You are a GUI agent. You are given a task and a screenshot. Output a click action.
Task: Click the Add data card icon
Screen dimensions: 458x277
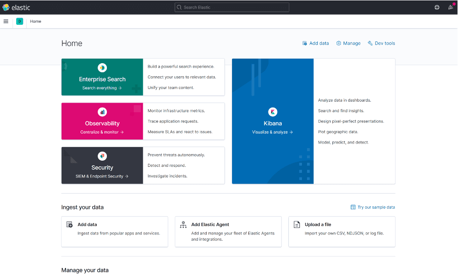[x=69, y=224]
